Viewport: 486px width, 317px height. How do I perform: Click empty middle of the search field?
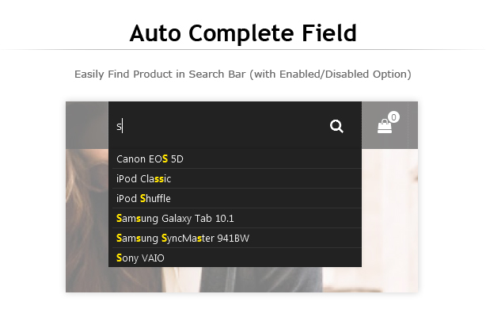(x=222, y=126)
